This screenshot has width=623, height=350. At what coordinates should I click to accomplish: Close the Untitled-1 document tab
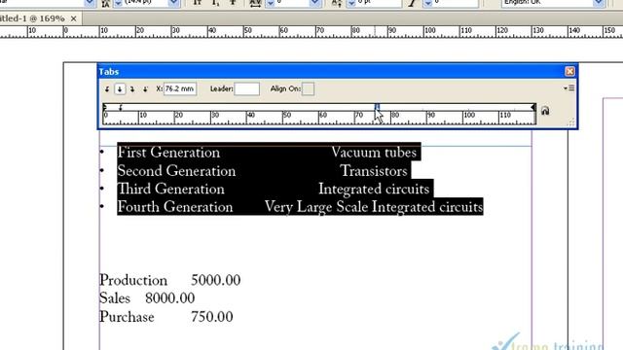click(74, 18)
